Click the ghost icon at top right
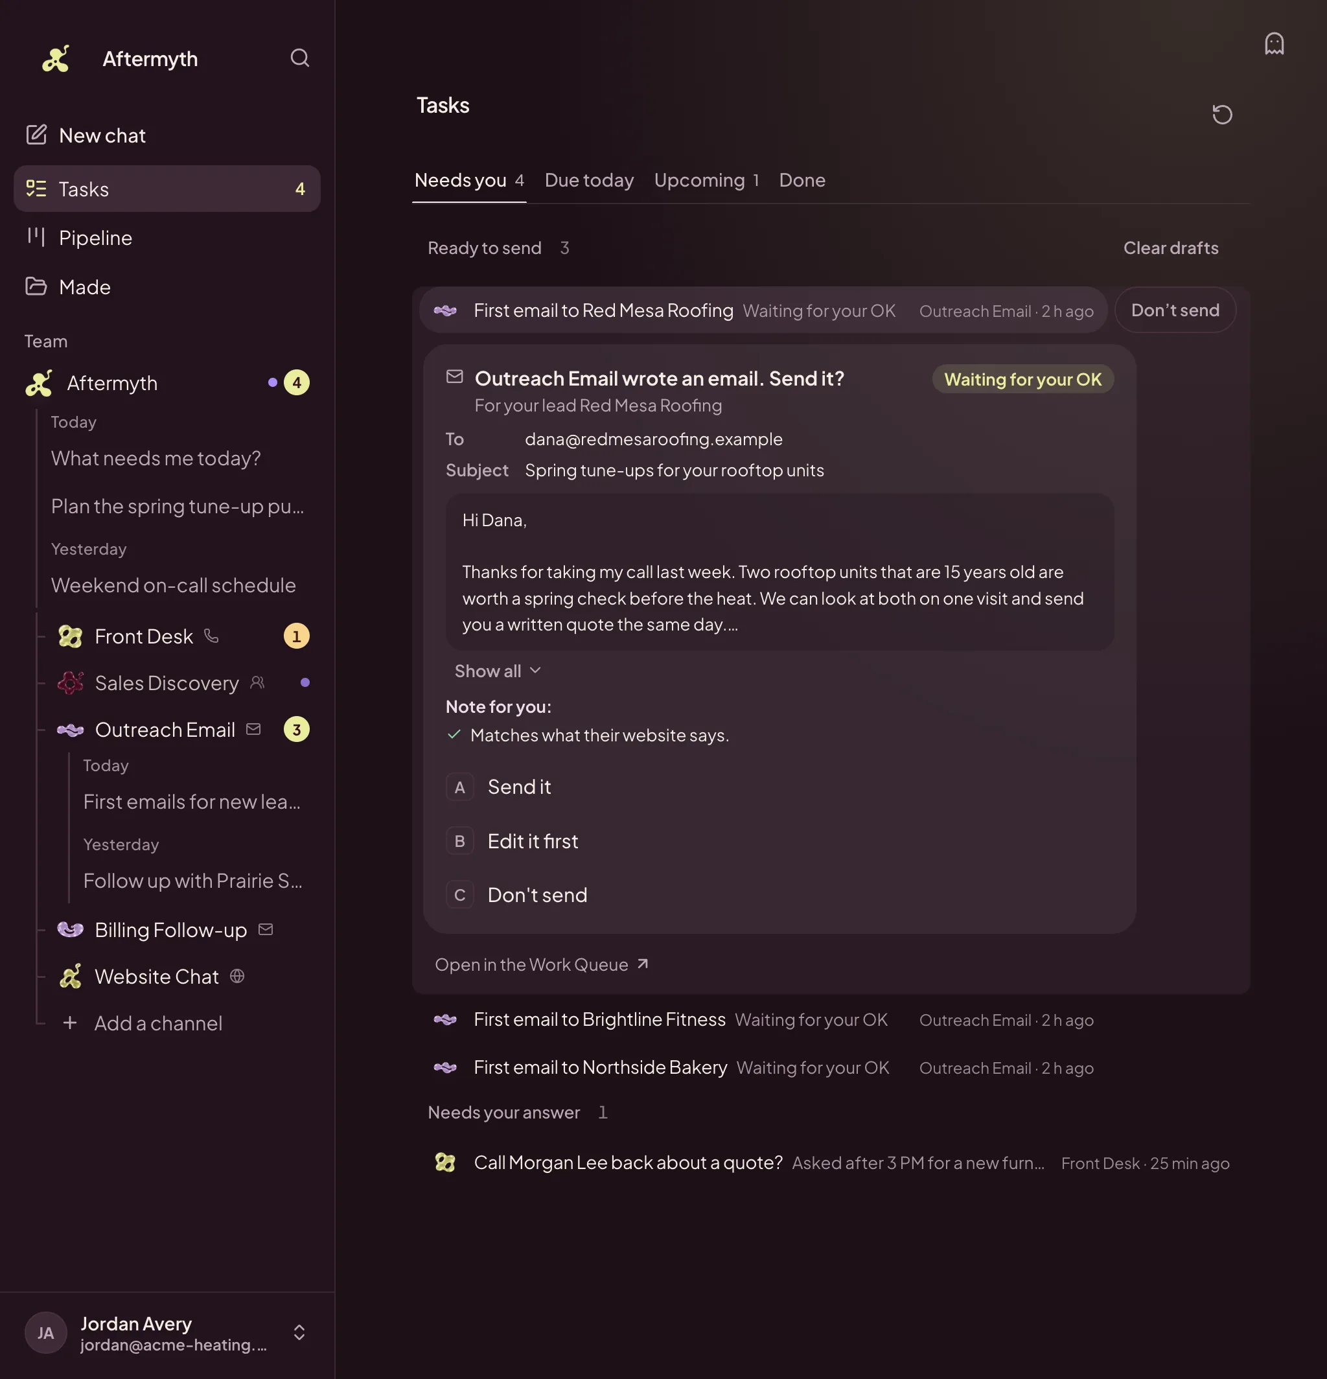This screenshot has height=1379, width=1327. (x=1275, y=43)
